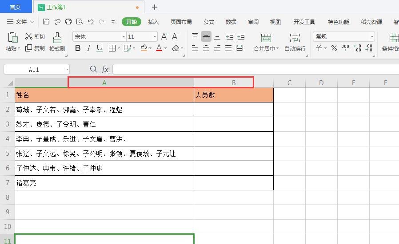The width and height of the screenshot is (399, 244).
Task: Increase font size with larger A icon
Action: click(x=164, y=36)
